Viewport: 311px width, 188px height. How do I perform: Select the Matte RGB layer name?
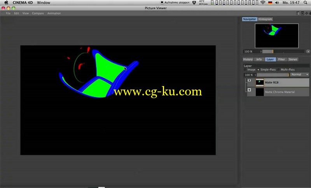272,83
